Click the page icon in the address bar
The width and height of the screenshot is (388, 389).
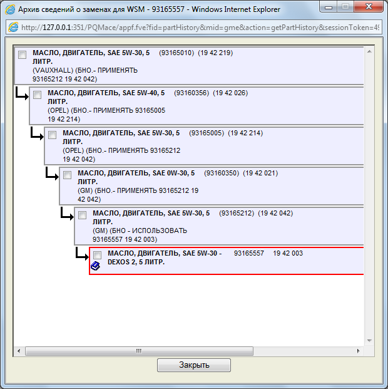pos(13,27)
